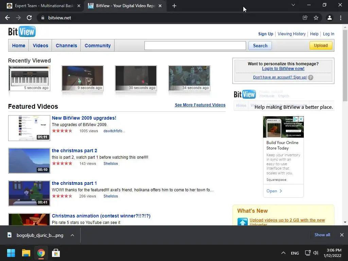Close the Expert Team tab
The height and width of the screenshot is (261, 348).
click(x=79, y=6)
